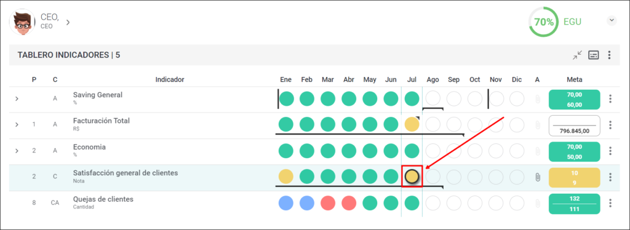Click yellow meta box 10 / 9
Viewport: 630px width, 230px height.
[574, 177]
